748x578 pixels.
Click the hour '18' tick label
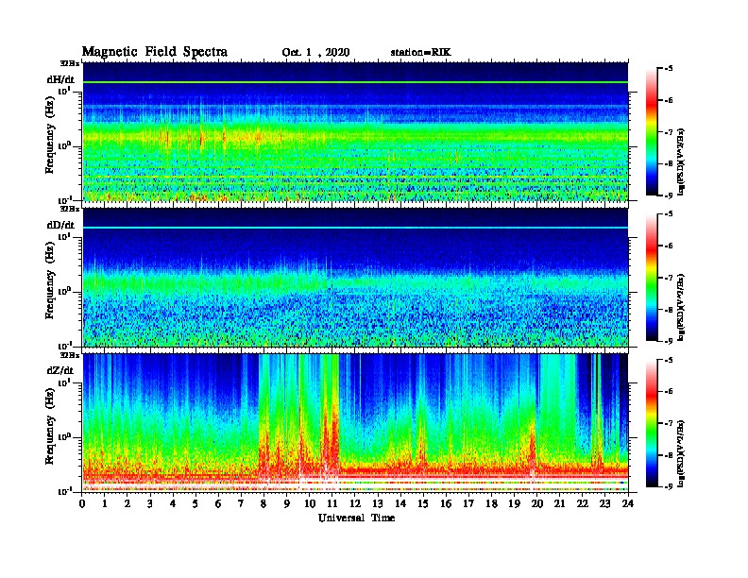[491, 504]
